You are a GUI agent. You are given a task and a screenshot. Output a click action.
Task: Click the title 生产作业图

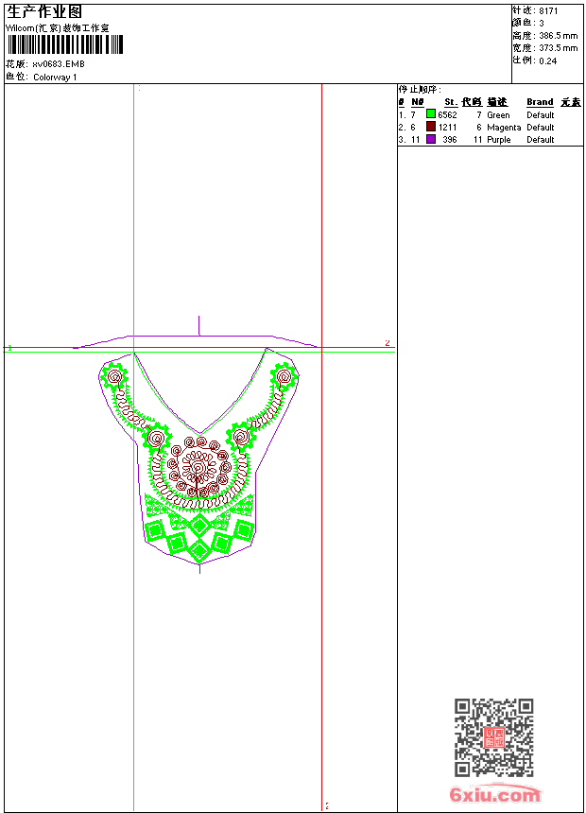coord(44,12)
